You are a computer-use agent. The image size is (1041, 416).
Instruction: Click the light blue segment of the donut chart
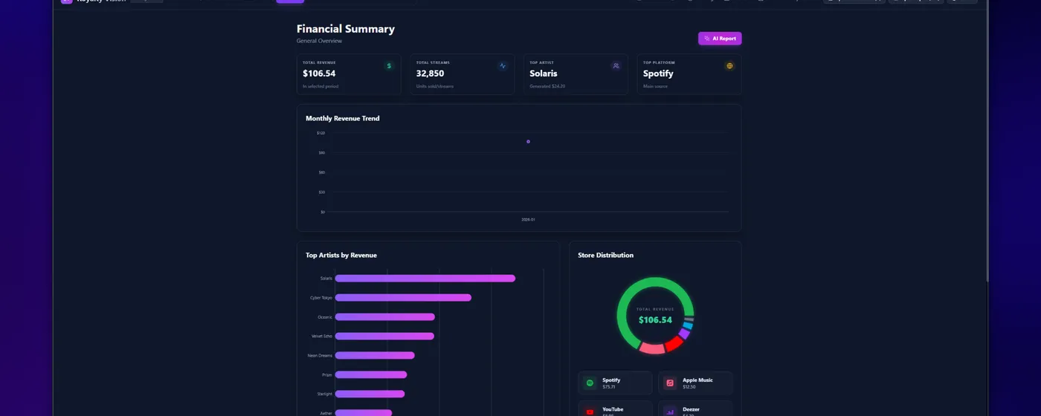[689, 326]
